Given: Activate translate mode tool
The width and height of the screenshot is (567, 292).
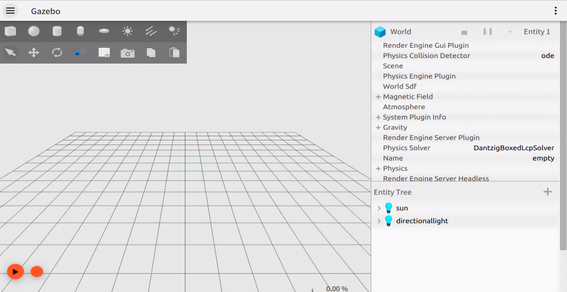Looking at the screenshot, I should click(x=34, y=52).
